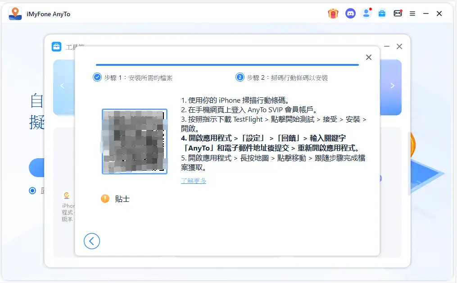Open the mail messages icon
457x283 pixels.
(398, 13)
